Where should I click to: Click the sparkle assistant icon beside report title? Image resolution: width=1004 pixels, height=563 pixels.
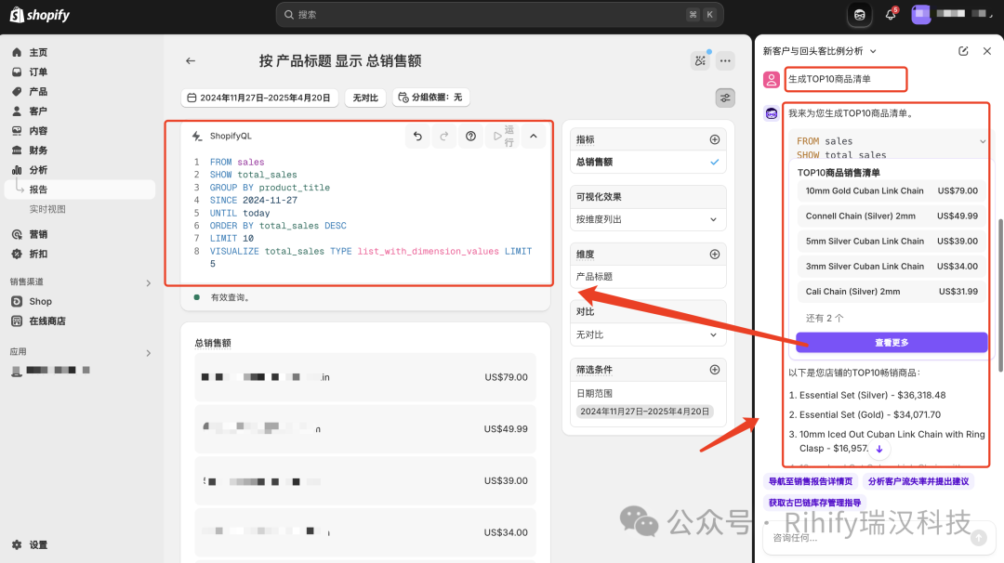tap(701, 60)
